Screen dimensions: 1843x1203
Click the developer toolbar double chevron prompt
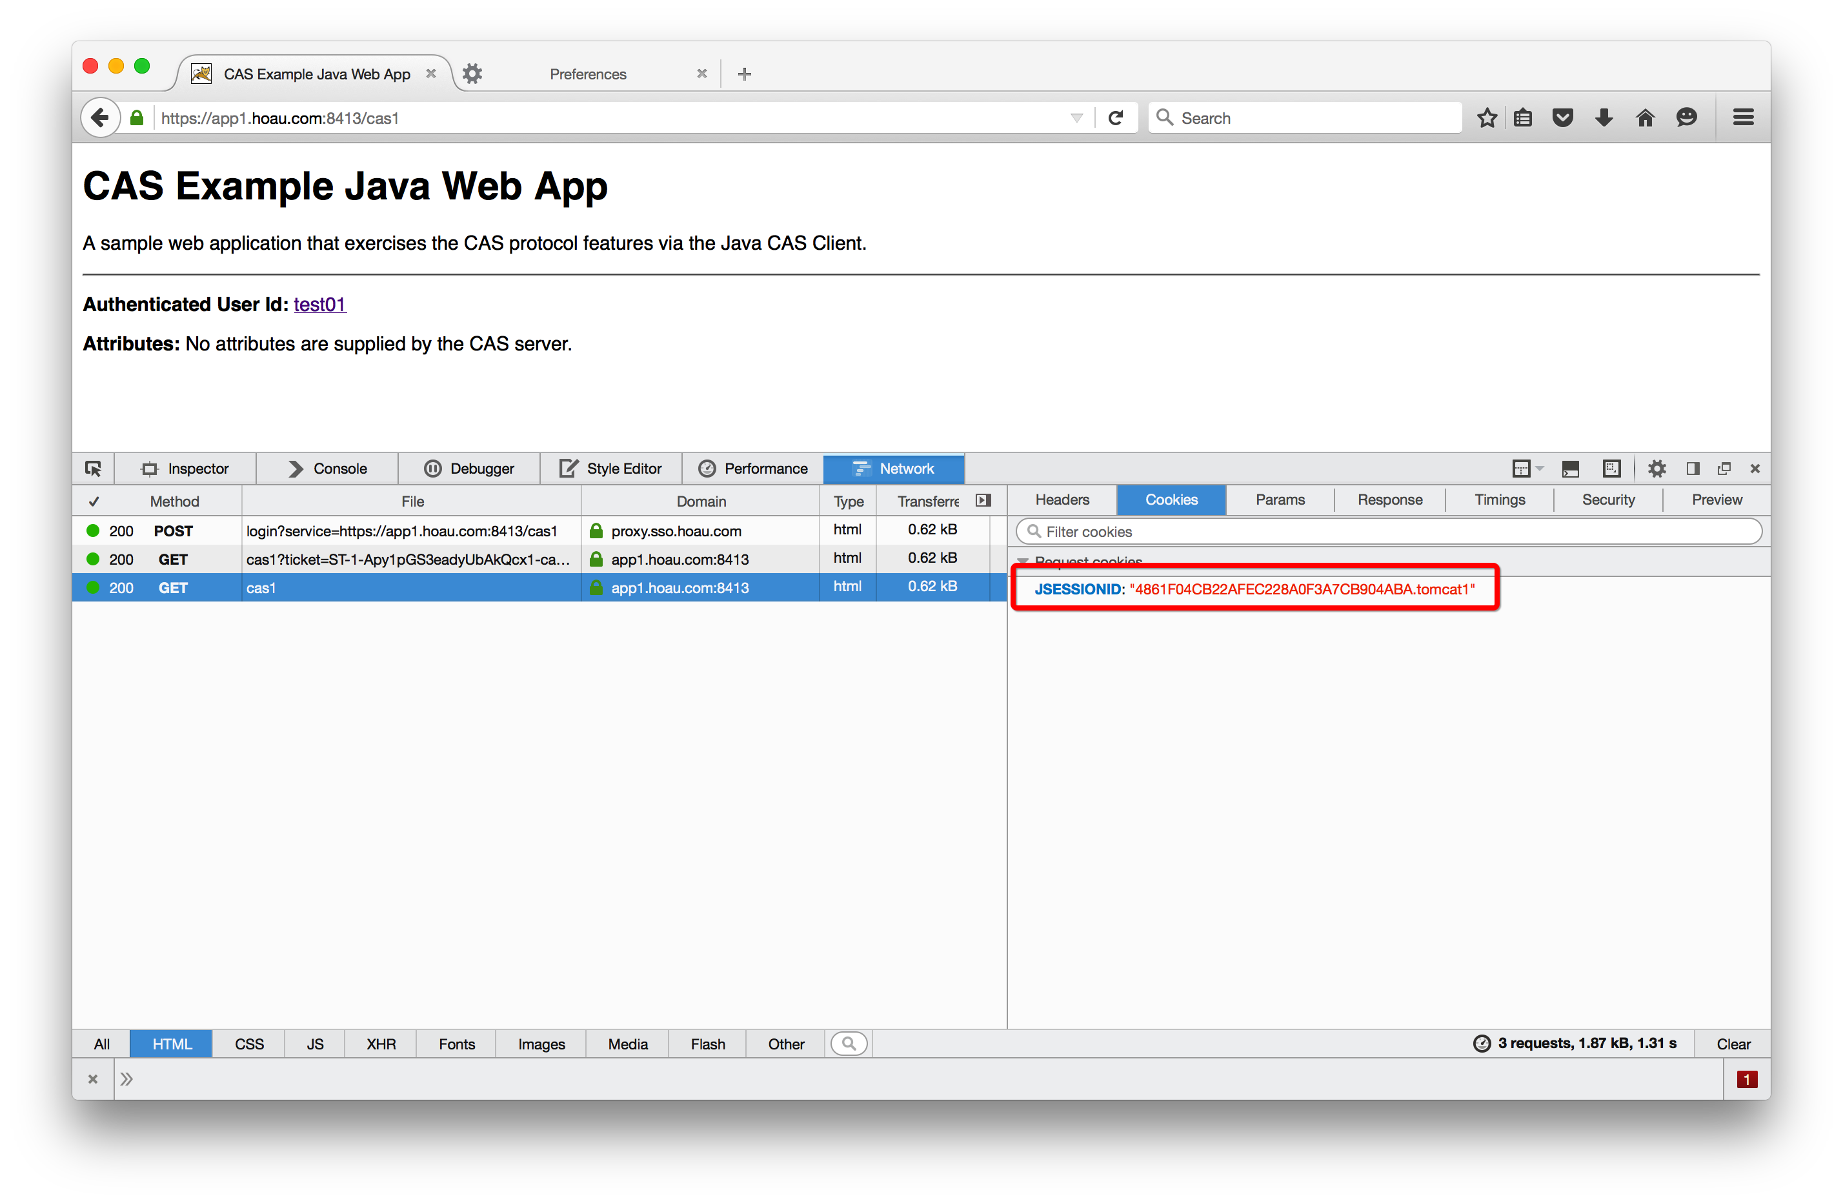point(127,1079)
